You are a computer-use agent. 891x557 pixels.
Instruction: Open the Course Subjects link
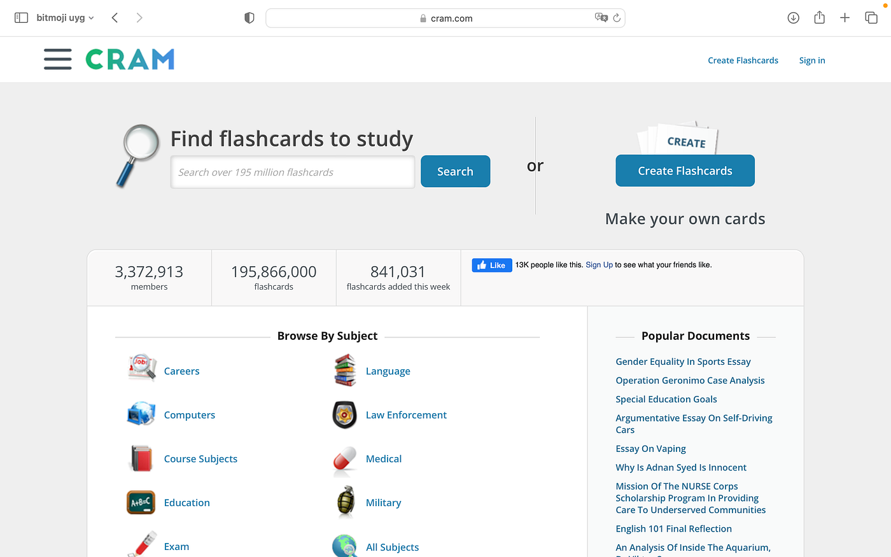tap(200, 459)
